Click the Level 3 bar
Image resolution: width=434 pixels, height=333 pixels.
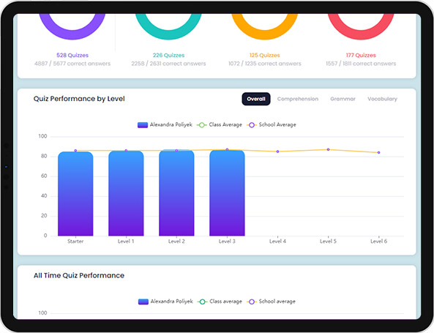click(227, 193)
